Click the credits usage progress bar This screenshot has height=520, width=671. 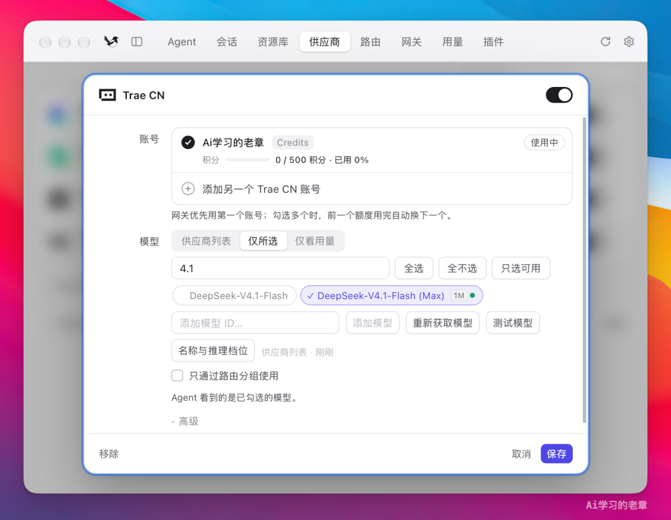[x=247, y=160]
